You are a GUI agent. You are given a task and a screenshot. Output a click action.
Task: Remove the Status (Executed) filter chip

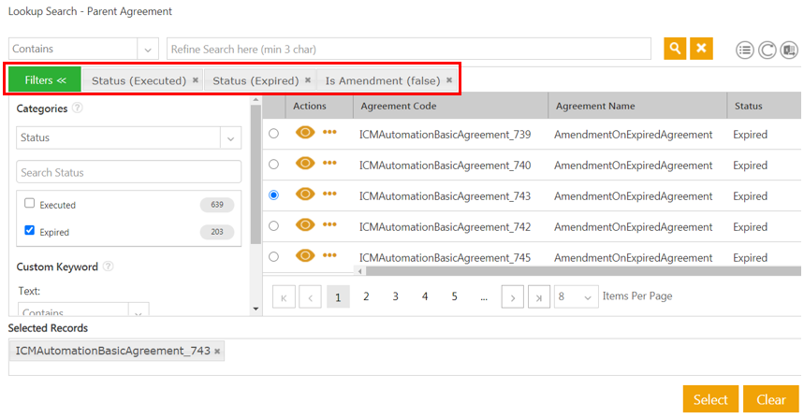click(196, 80)
